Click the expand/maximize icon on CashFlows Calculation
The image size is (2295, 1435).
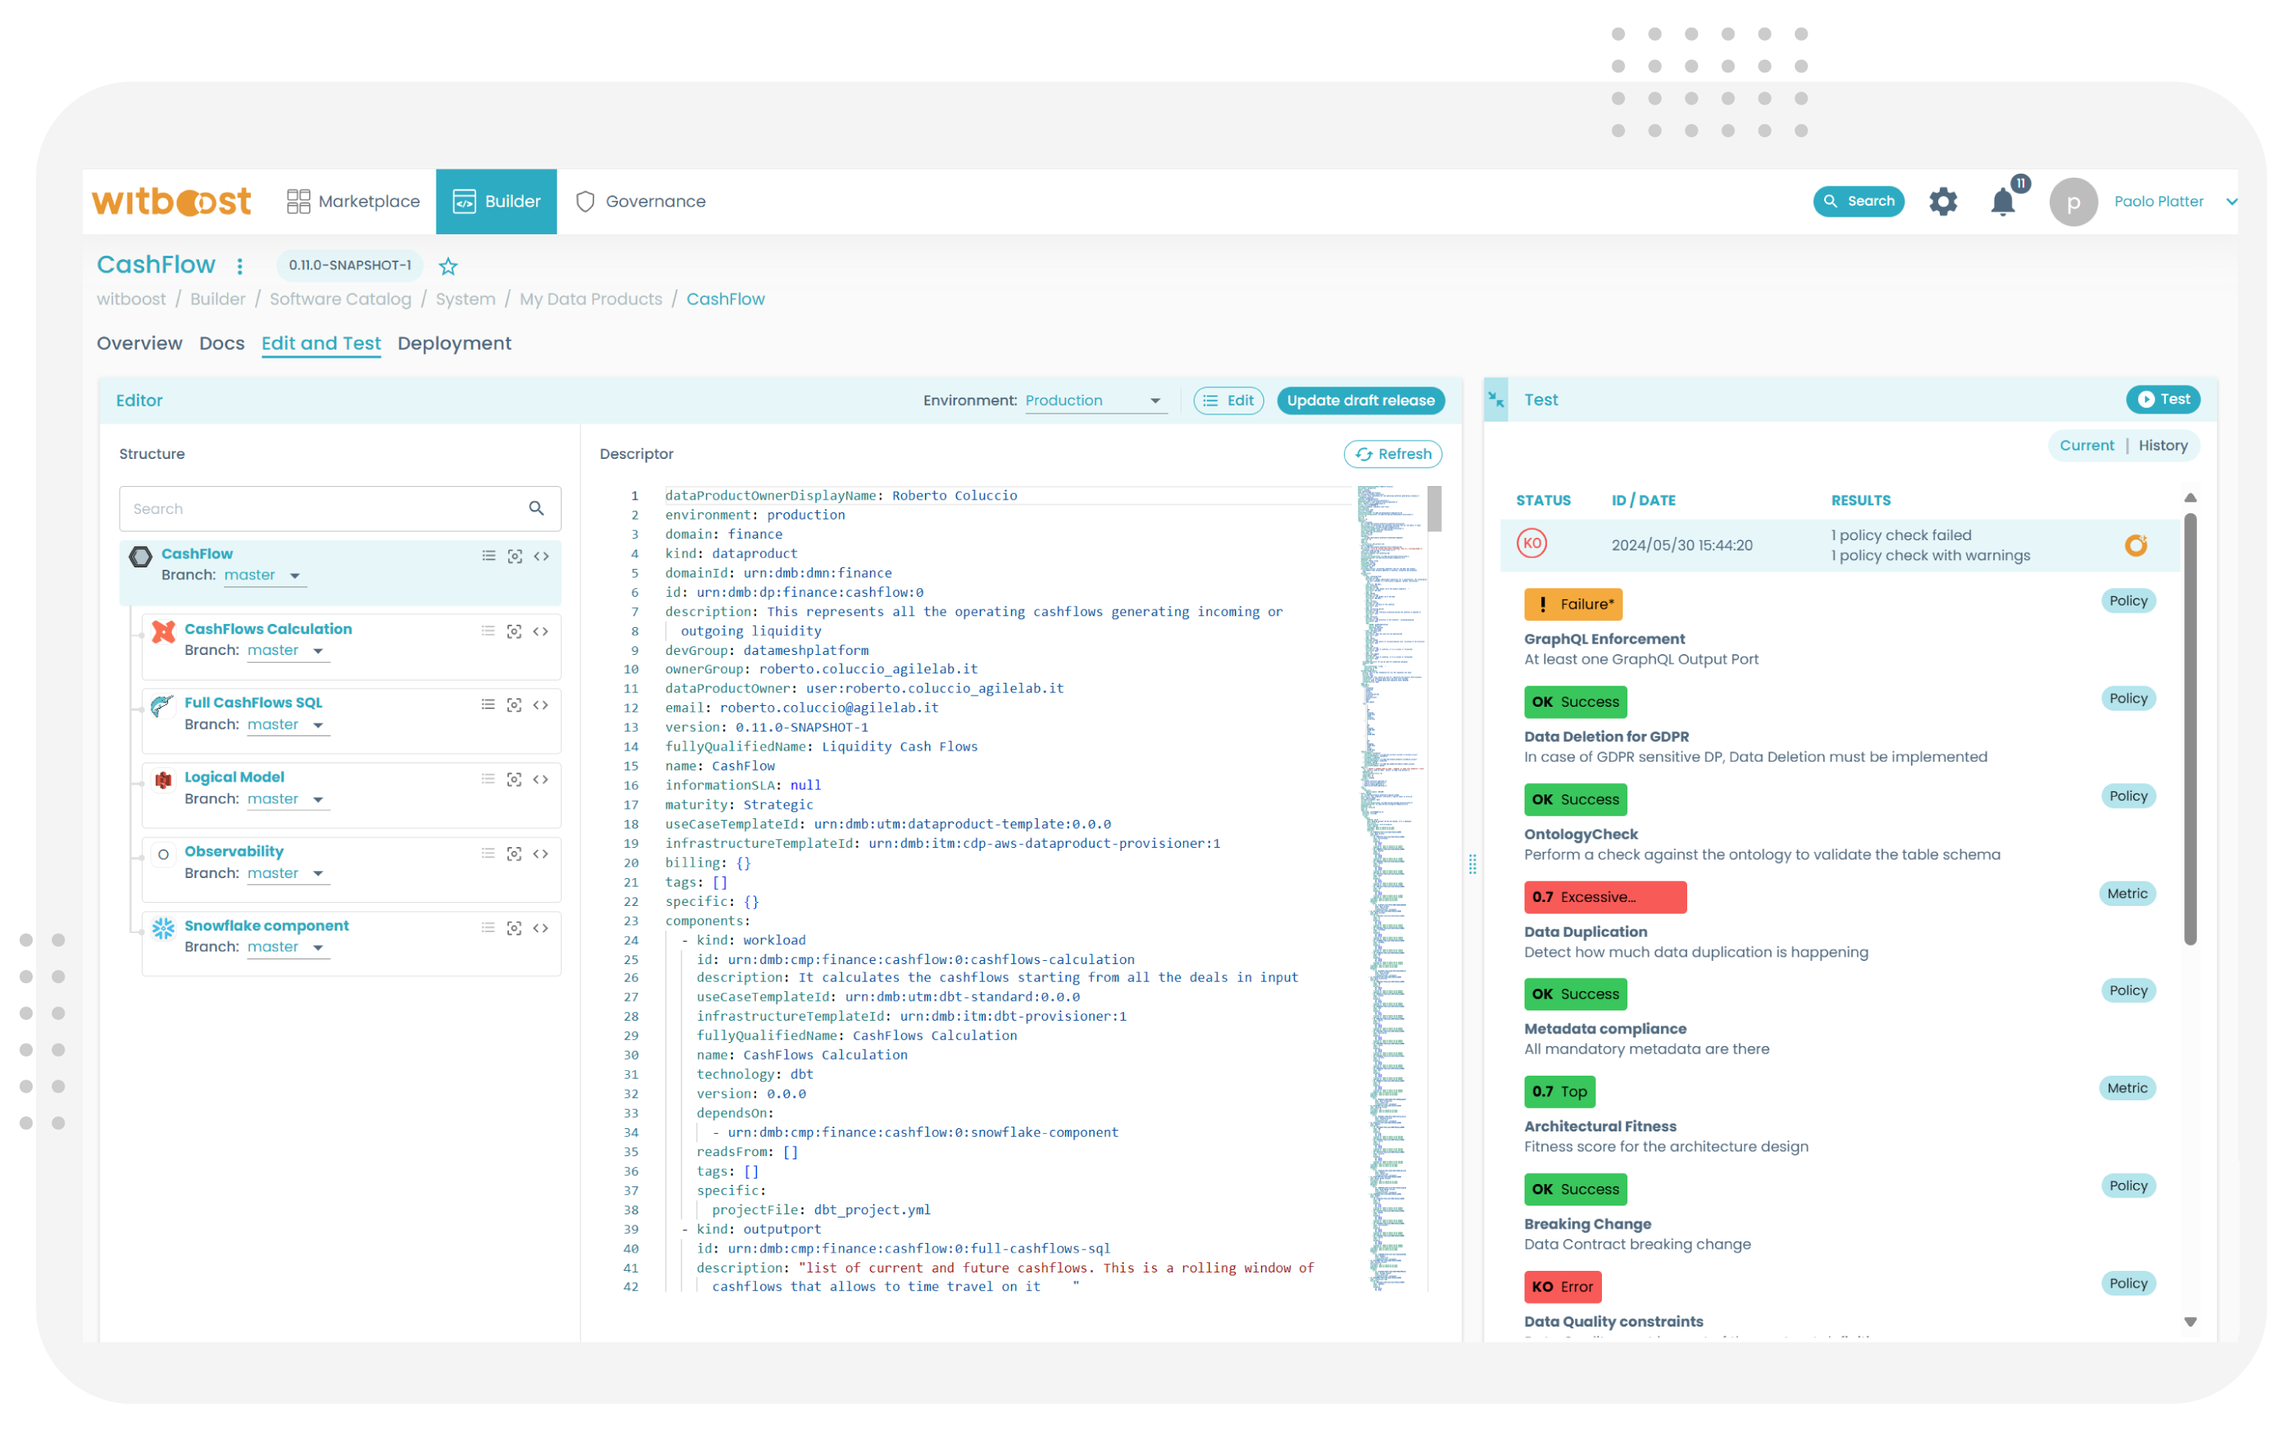point(515,632)
